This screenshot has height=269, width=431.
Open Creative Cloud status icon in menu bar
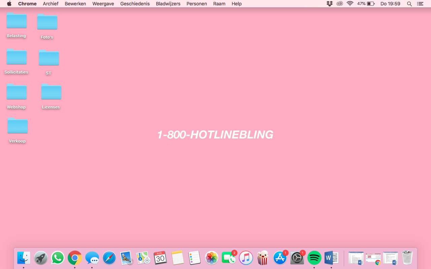[340, 4]
